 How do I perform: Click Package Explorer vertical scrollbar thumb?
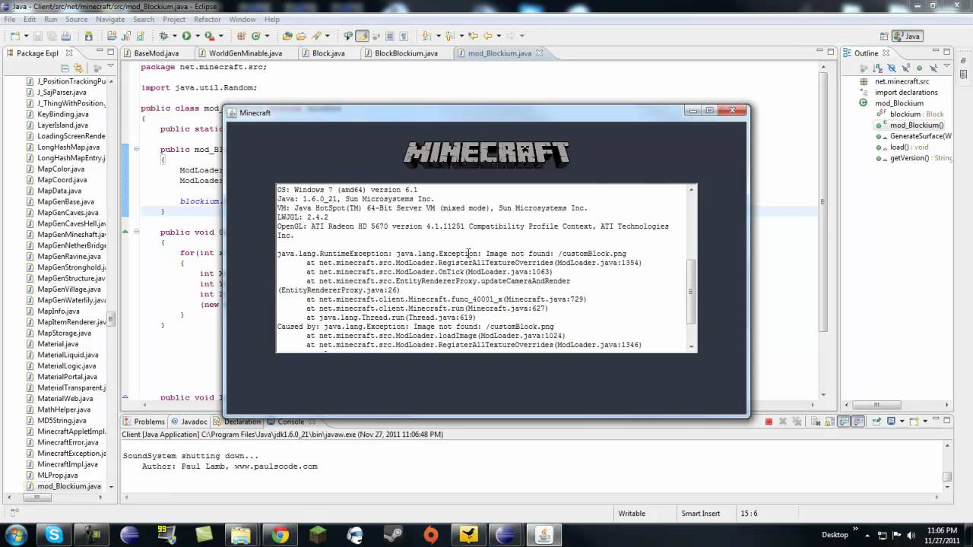[111, 318]
